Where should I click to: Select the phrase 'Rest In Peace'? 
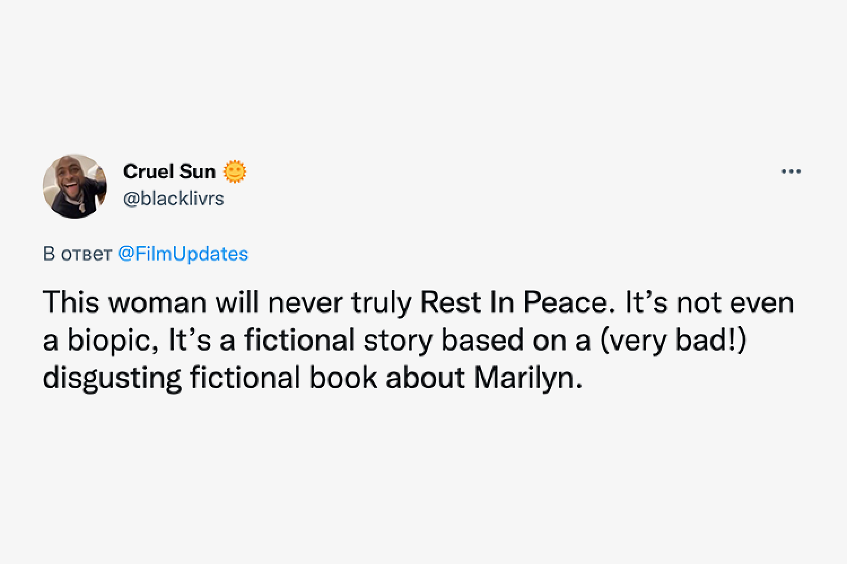click(517, 303)
